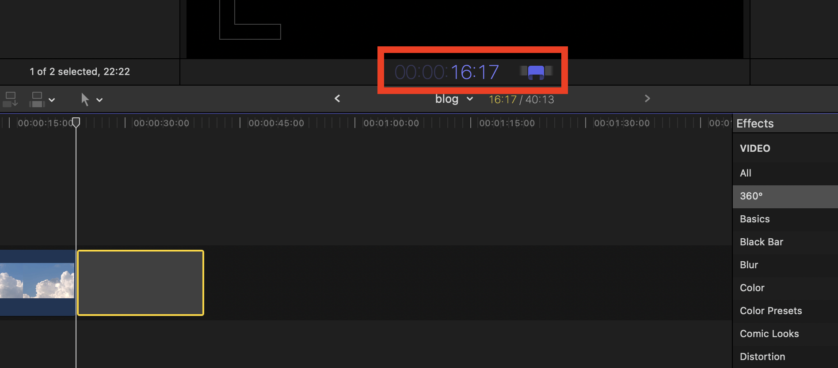The height and width of the screenshot is (368, 838).
Task: Click the 00:00:16:17 timecode display
Action: click(x=446, y=72)
